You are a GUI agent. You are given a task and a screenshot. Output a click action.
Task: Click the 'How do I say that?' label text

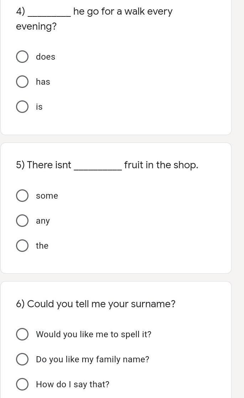(73, 384)
